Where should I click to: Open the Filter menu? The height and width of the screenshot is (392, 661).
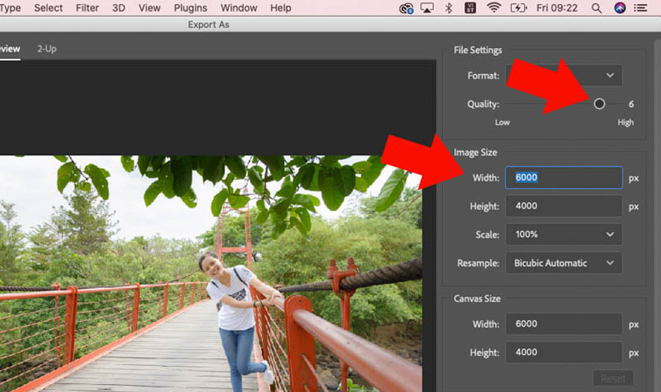87,8
